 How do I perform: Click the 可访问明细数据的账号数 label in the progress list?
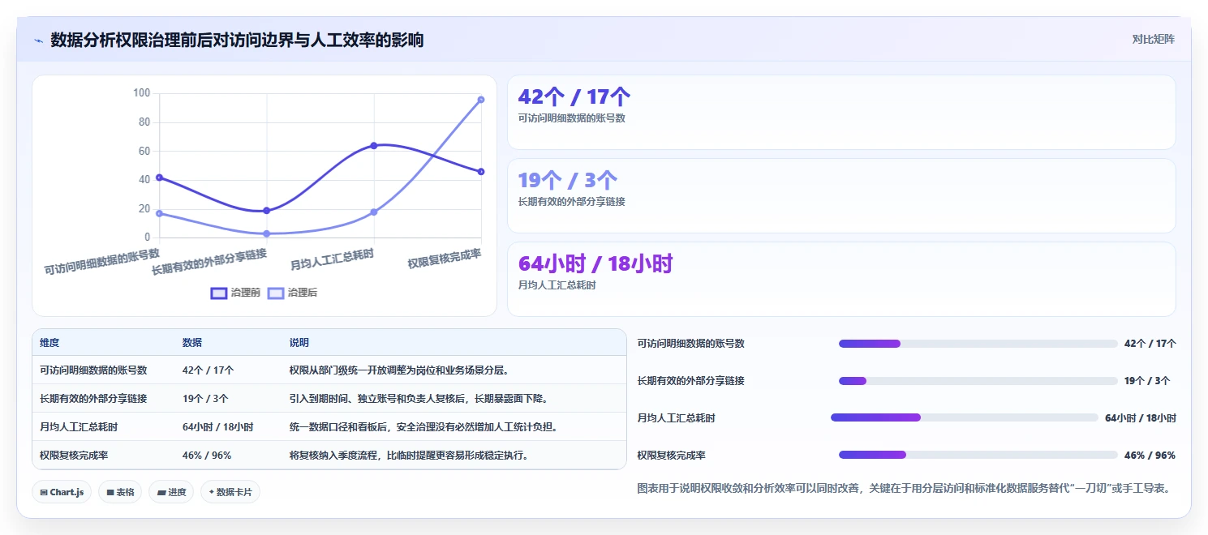coord(691,344)
